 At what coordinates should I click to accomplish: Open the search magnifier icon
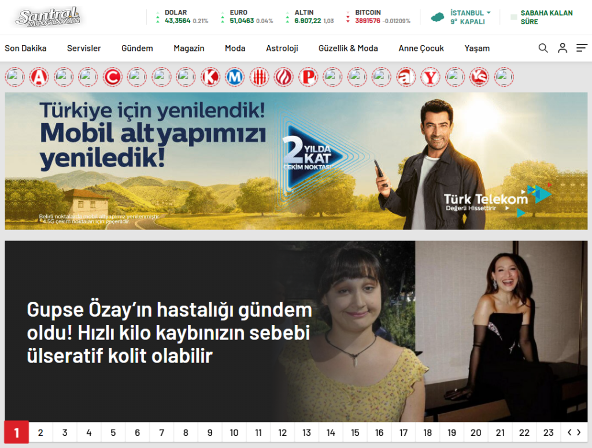(x=543, y=48)
